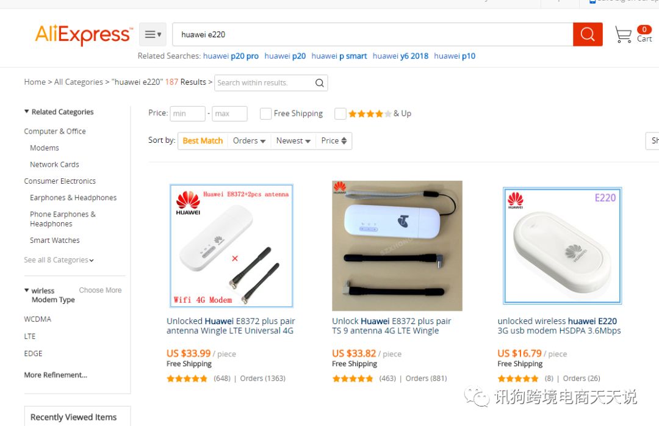The width and height of the screenshot is (659, 426).
Task: Sort by price using arrows icon
Action: (344, 141)
